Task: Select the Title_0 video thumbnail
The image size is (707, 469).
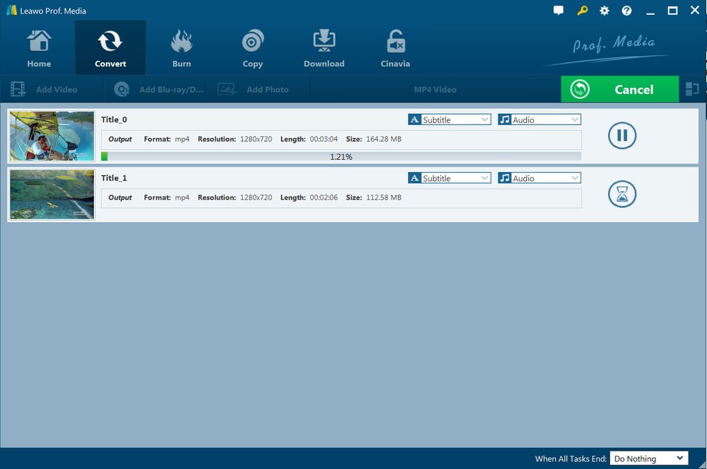Action: click(x=52, y=137)
